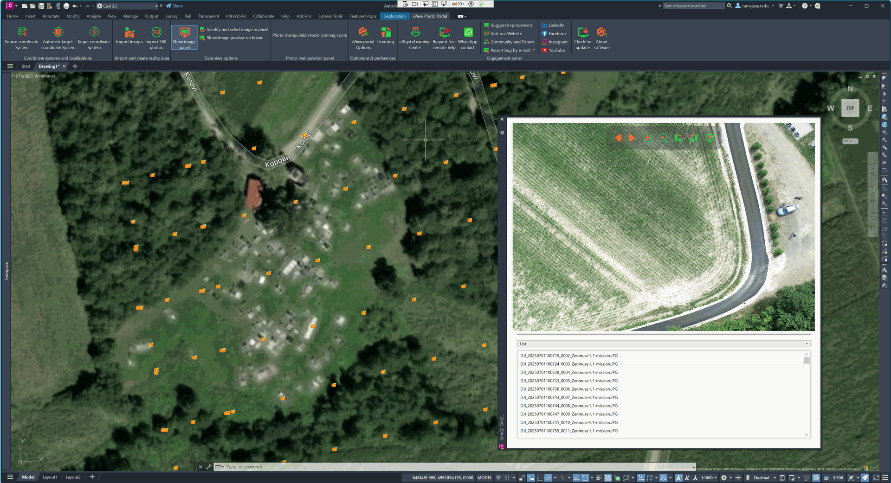Image resolution: width=891 pixels, height=483 pixels.
Task: Click the Import images icon
Action: point(129,33)
